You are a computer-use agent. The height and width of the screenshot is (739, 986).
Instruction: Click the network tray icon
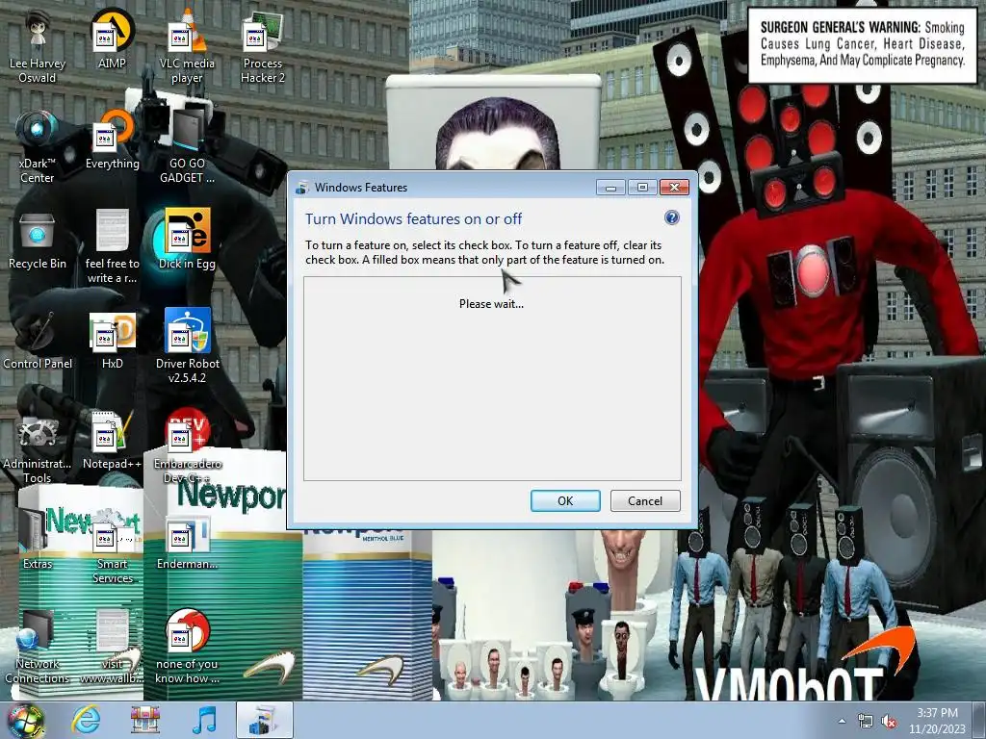(x=866, y=722)
